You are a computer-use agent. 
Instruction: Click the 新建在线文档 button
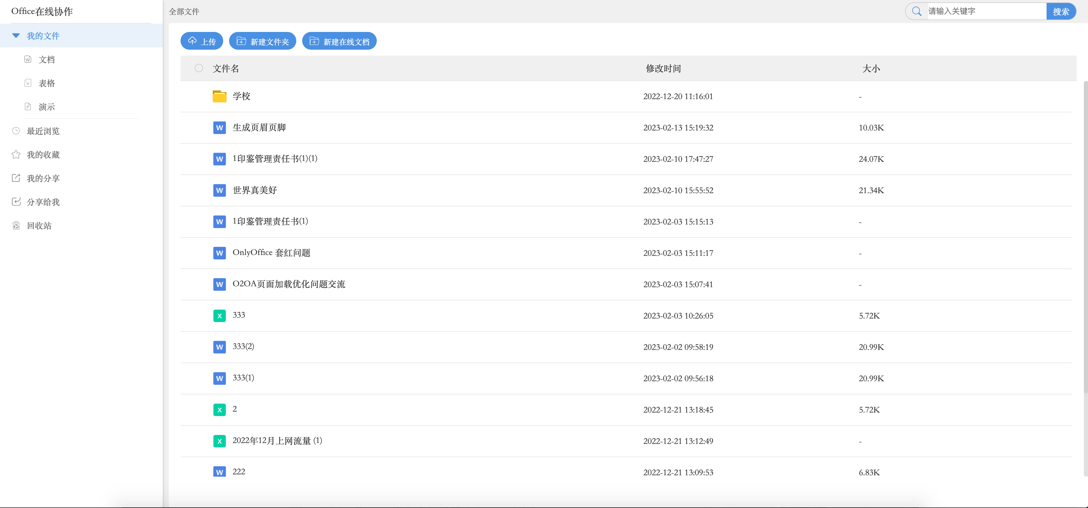[339, 41]
